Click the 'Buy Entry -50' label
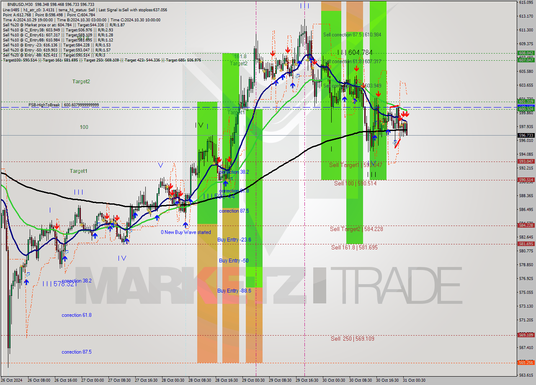This screenshot has width=536, height=385. 234,260
